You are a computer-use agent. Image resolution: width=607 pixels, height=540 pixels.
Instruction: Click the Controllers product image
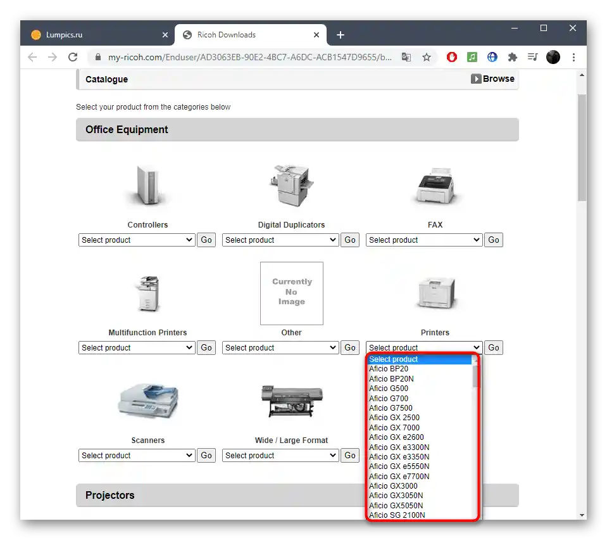click(147, 185)
